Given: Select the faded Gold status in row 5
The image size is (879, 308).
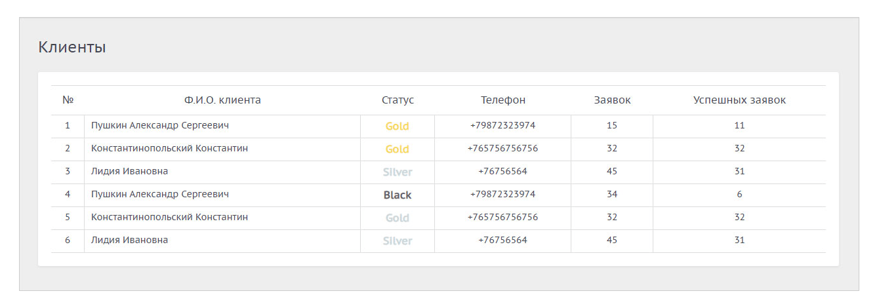Looking at the screenshot, I should coord(397,218).
